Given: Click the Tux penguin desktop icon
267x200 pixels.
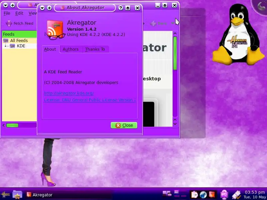Looking at the screenshot, I should 238,34.
